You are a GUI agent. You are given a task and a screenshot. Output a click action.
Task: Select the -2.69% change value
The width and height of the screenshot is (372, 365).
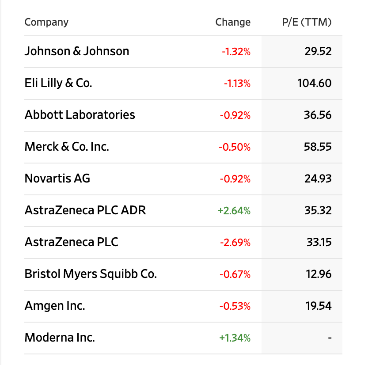click(x=235, y=243)
